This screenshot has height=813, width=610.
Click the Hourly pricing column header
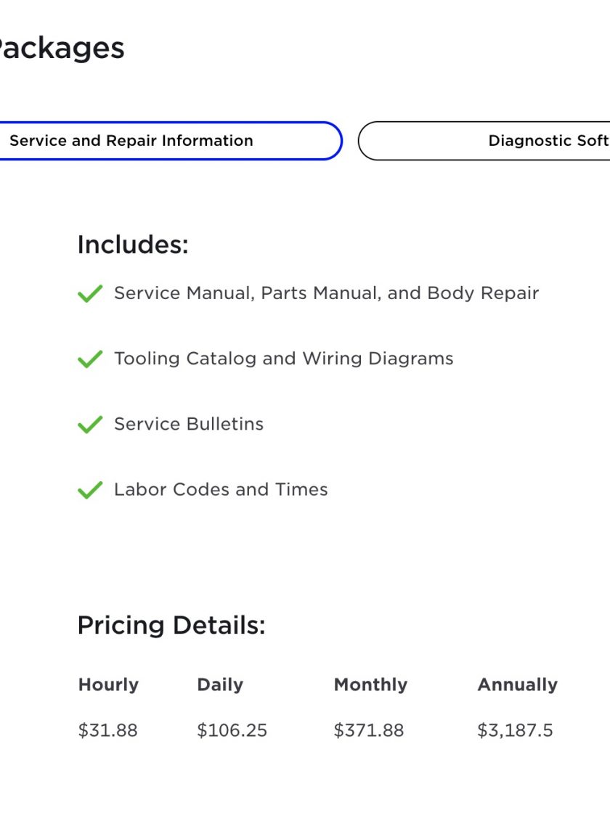point(108,685)
